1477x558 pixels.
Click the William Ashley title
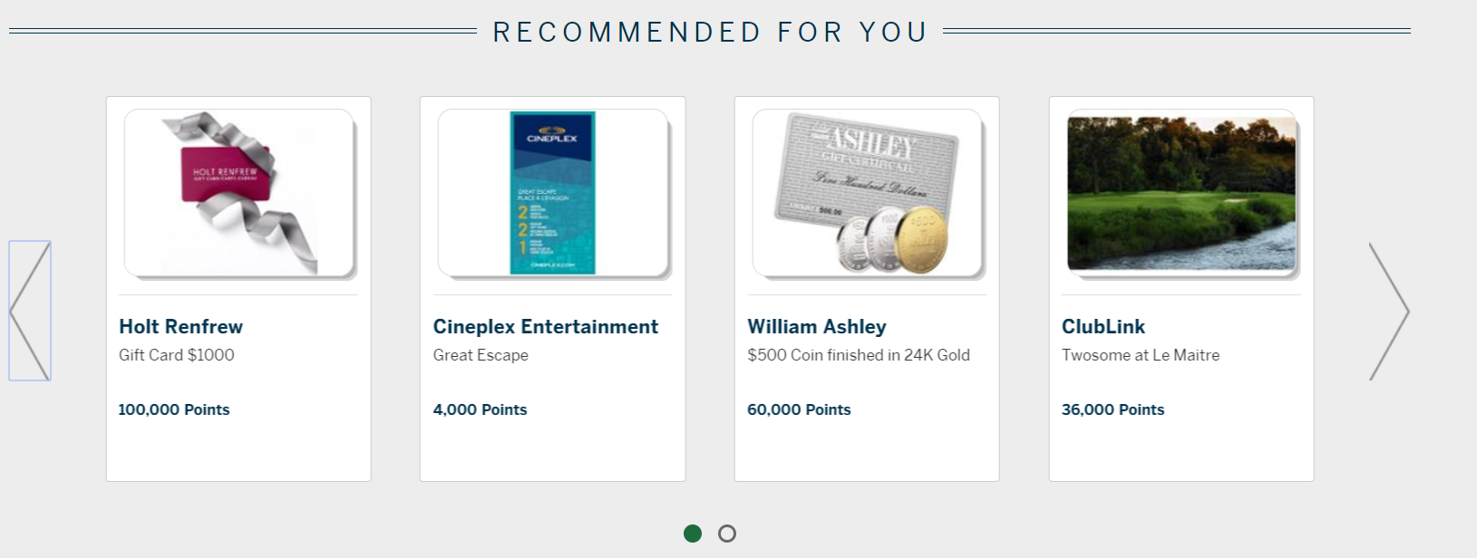(817, 327)
